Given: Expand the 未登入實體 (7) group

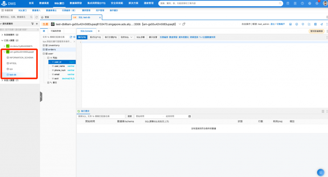Looking at the screenshot, I should tap(2, 81).
